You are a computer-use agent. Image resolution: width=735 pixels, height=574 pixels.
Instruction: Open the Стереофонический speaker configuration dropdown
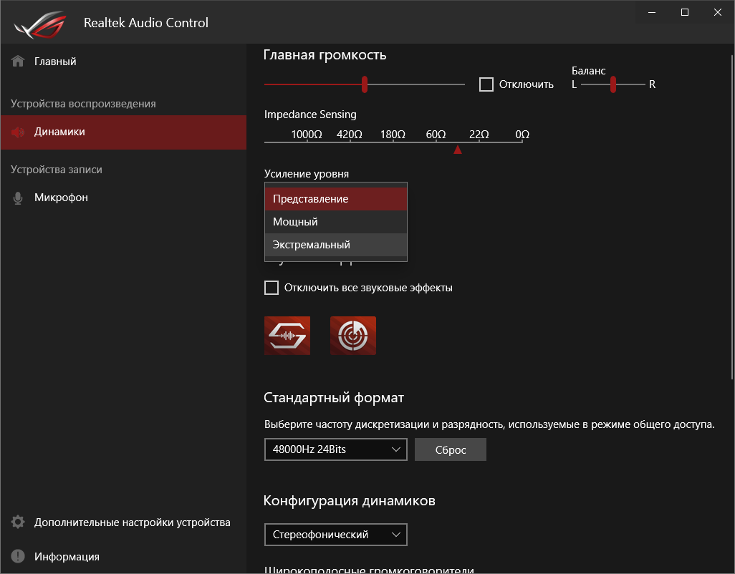click(335, 535)
